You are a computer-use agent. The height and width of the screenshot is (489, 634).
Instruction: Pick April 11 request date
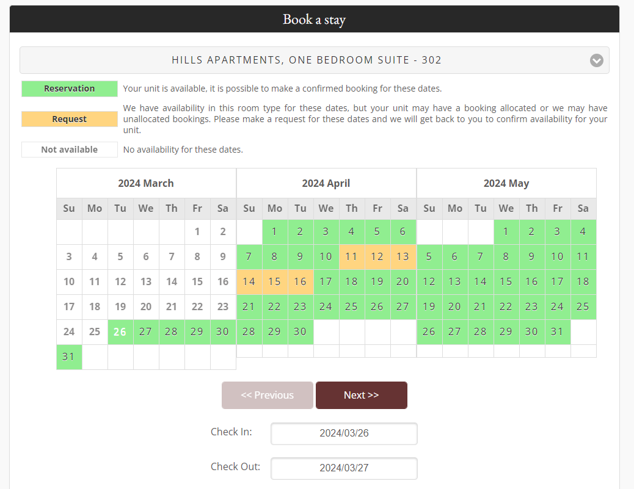351,257
